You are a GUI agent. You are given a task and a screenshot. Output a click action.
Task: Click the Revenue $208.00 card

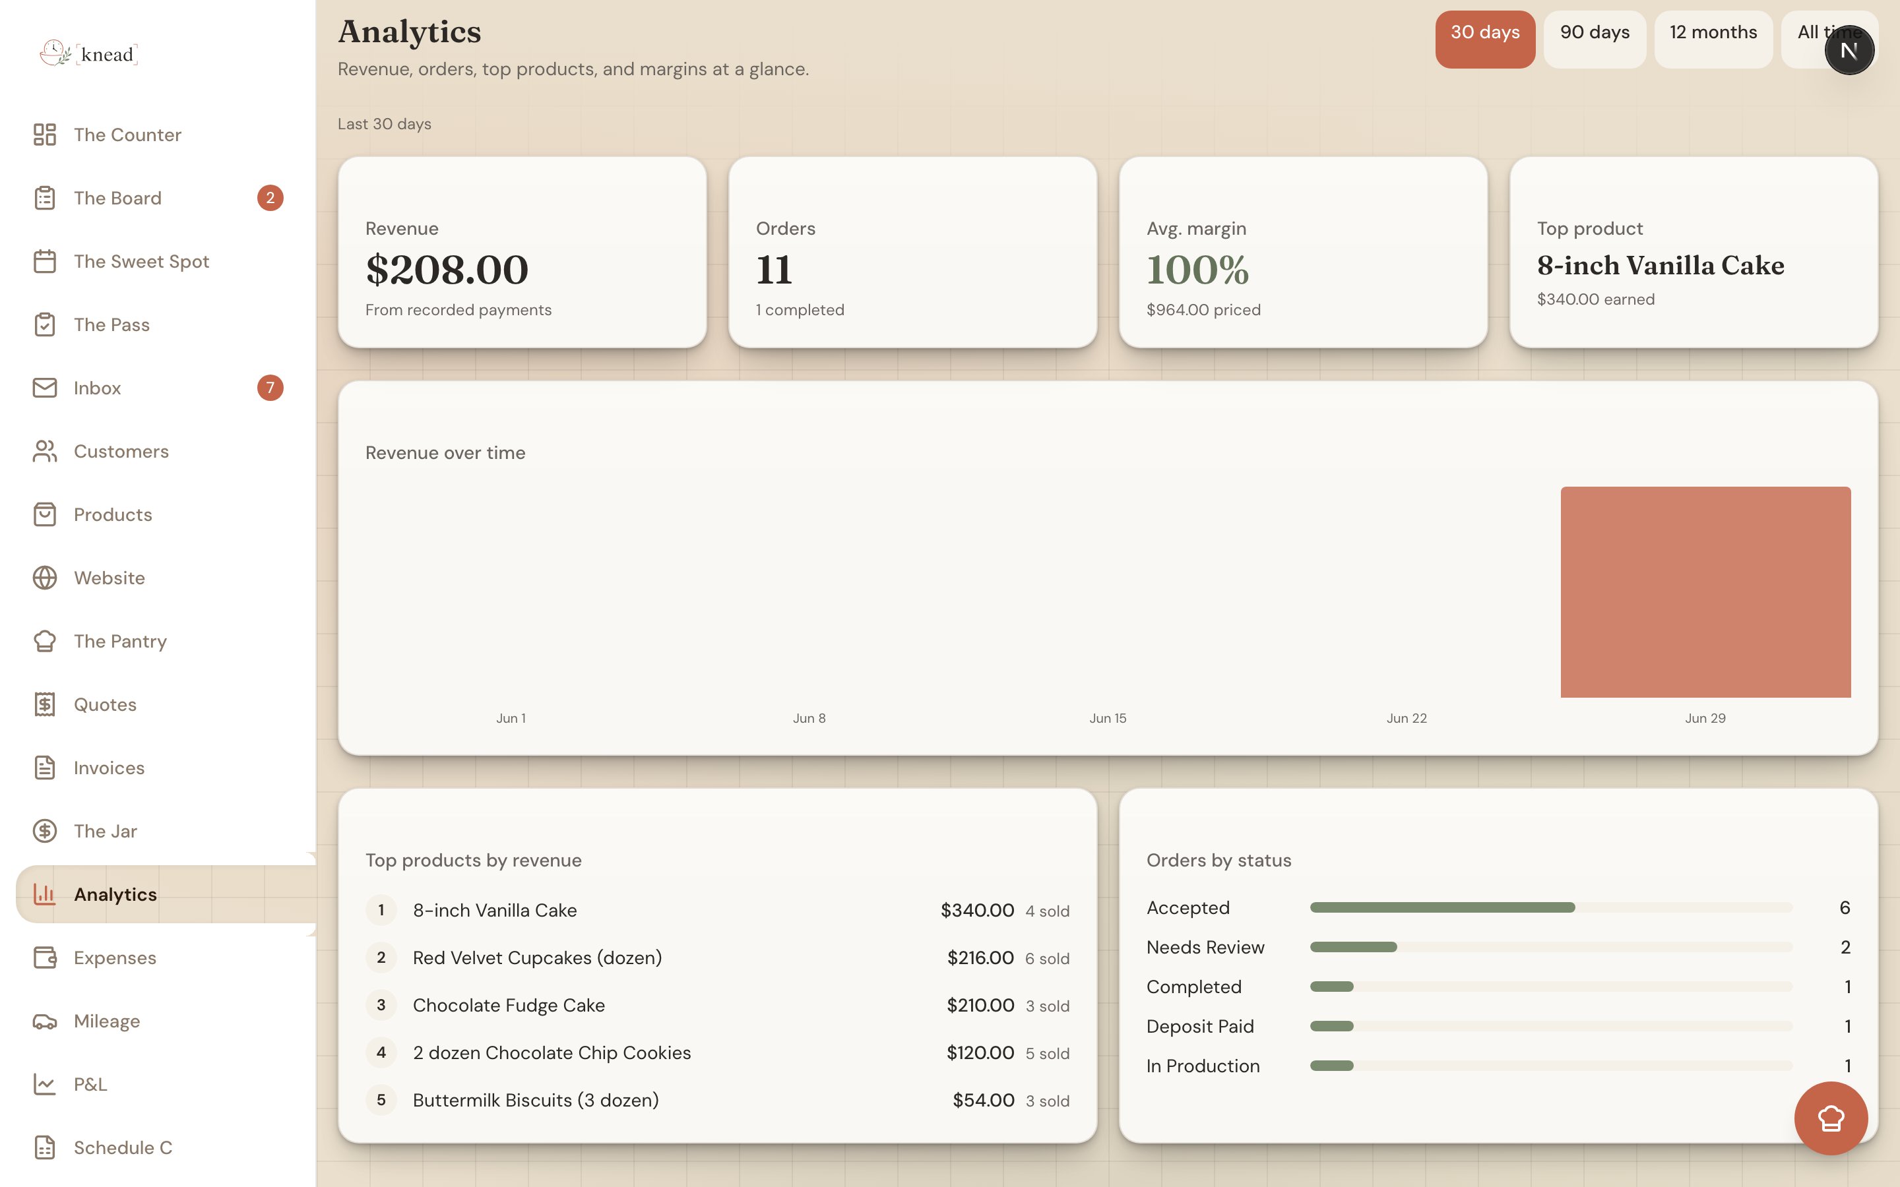(522, 252)
